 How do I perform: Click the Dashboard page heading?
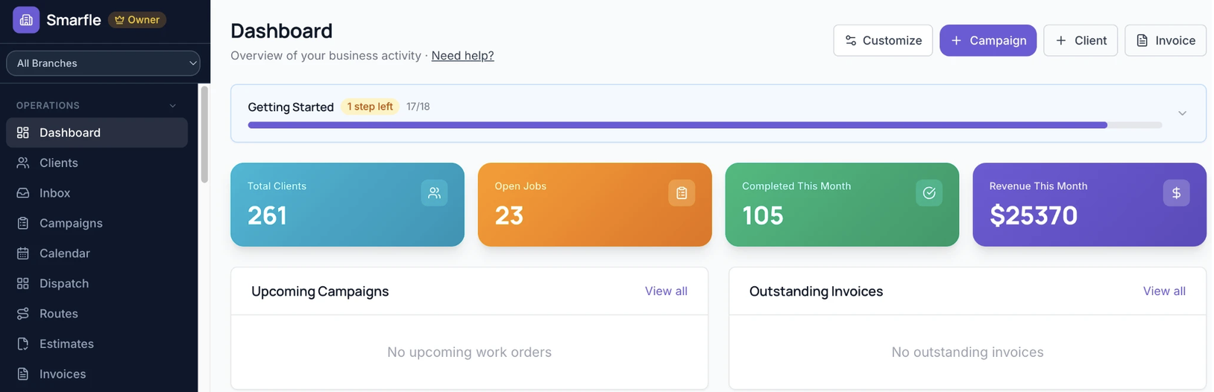pyautogui.click(x=281, y=31)
